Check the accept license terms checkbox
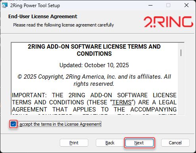Image resolution: width=196 pixels, height=153 pixels. 13,124
